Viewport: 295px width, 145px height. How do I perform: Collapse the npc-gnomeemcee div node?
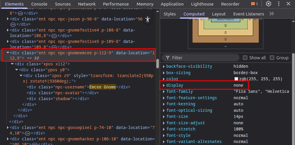(8, 53)
